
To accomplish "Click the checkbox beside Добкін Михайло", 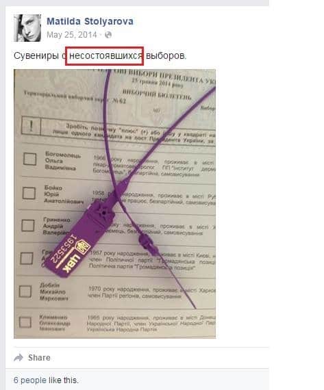I will coord(25,291).
